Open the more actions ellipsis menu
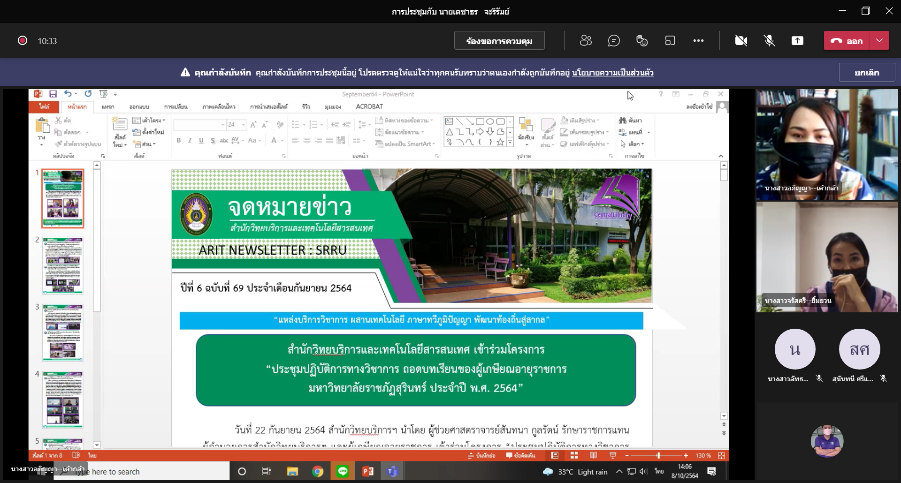Viewport: 901px width, 483px height. tap(698, 41)
